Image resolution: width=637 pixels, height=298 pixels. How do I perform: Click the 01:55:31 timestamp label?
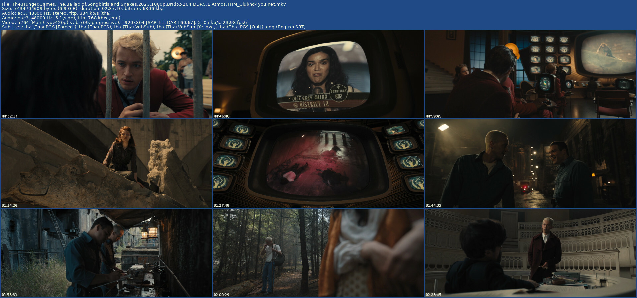click(x=10, y=295)
